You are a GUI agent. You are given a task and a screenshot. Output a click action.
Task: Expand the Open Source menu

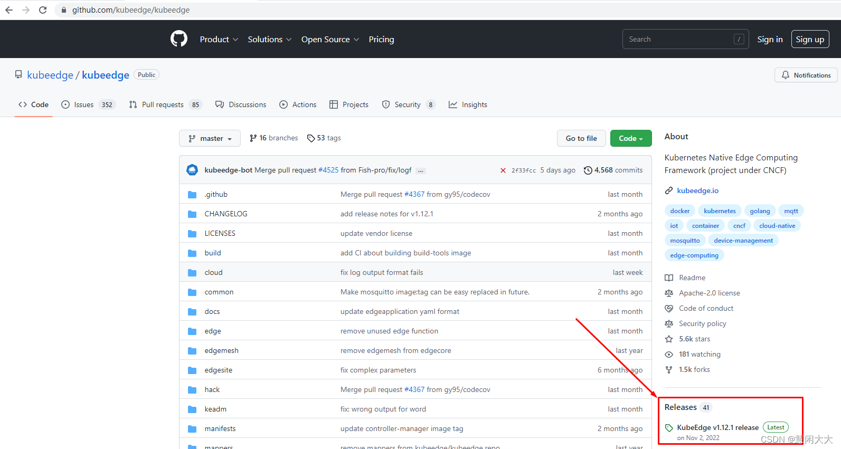(330, 40)
